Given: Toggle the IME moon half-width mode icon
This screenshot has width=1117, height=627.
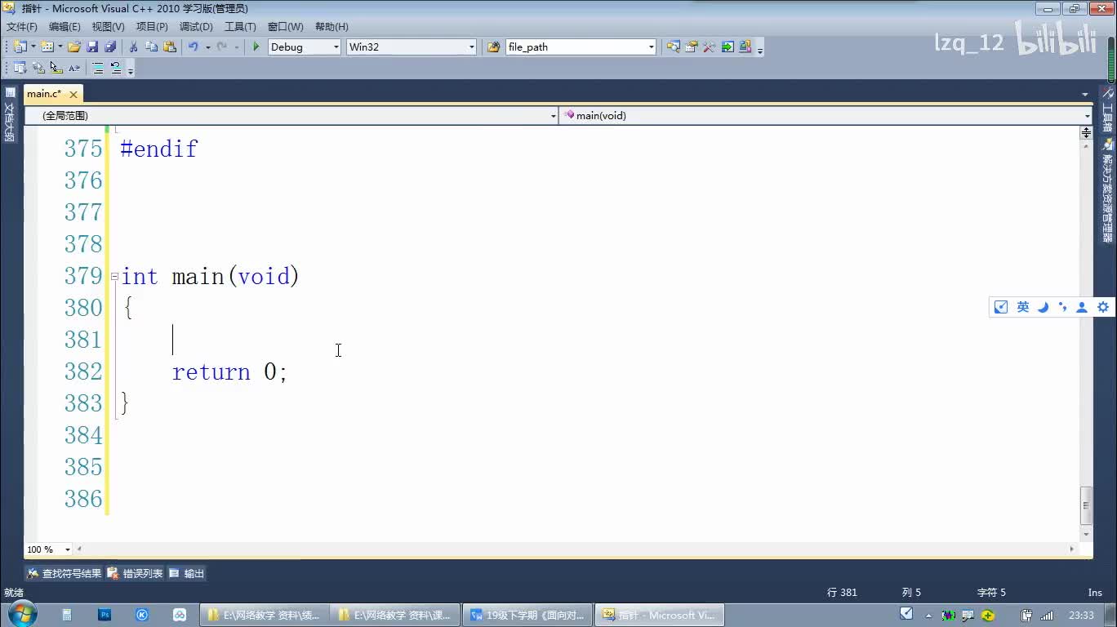Looking at the screenshot, I should pos(1043,307).
